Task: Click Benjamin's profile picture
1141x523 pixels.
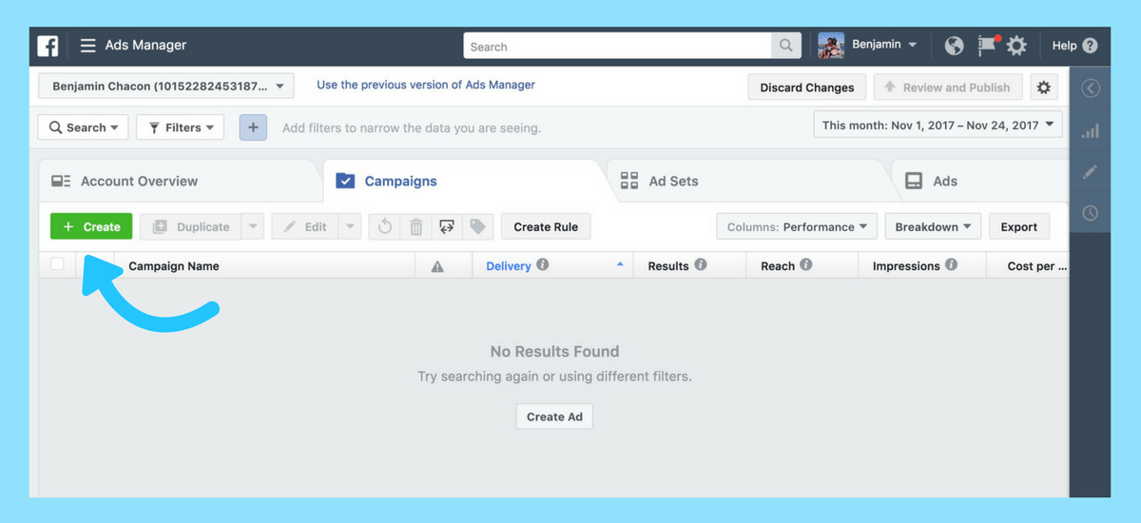Action: (831, 46)
